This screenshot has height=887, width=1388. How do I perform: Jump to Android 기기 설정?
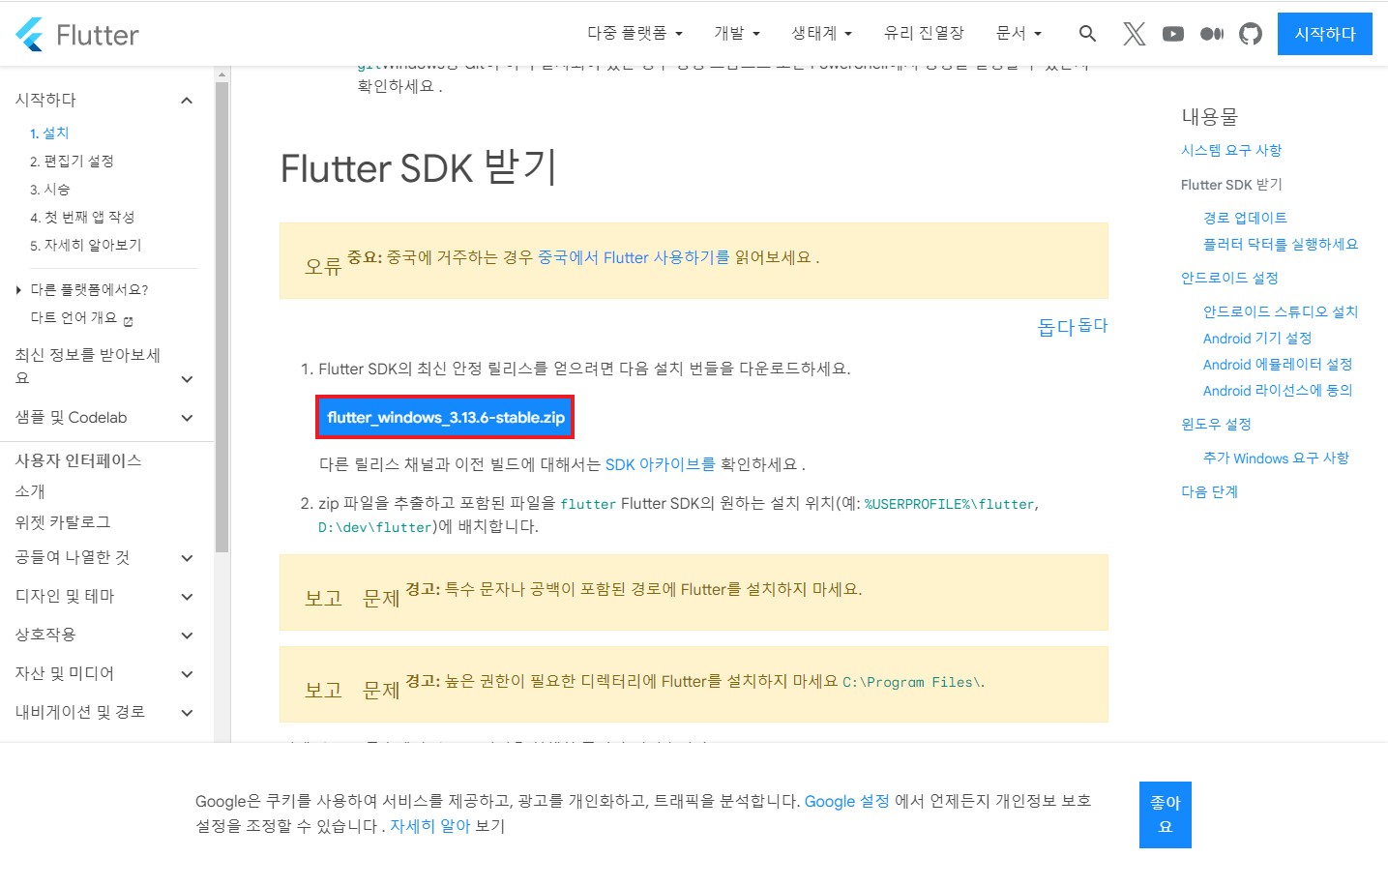coord(1257,338)
